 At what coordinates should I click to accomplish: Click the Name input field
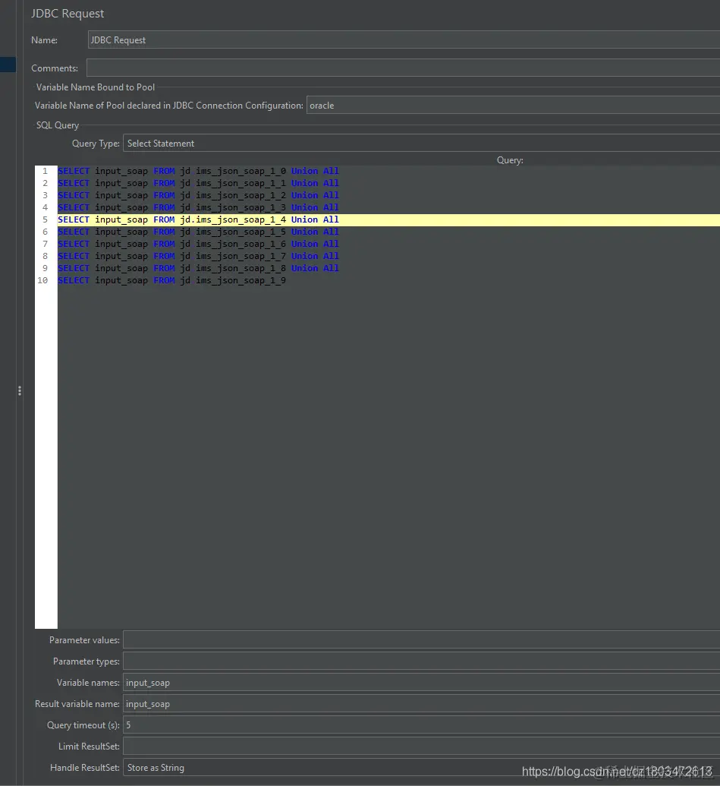click(404, 39)
